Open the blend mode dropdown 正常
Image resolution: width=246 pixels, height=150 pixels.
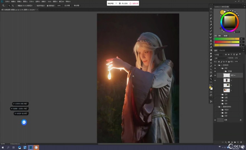tap(220, 58)
